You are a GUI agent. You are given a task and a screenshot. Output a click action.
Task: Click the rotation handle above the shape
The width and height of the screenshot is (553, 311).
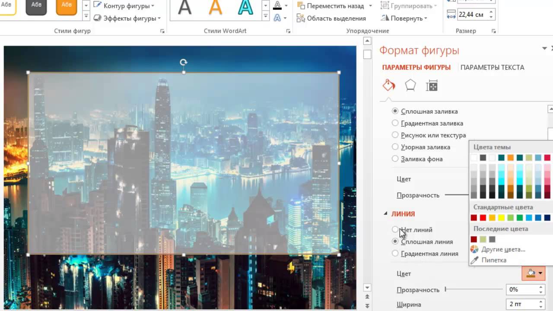click(x=184, y=62)
